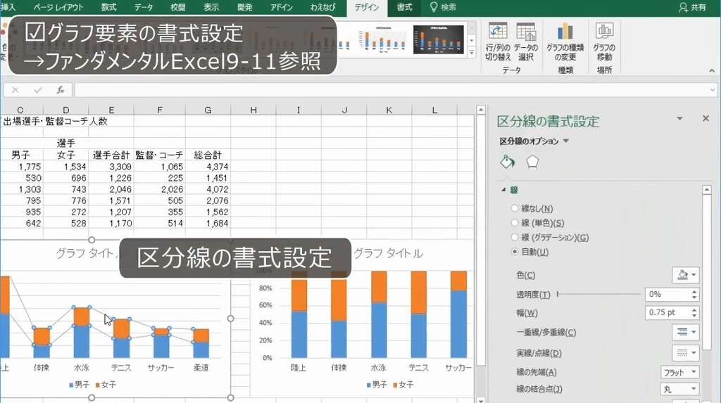Select column H header
This screenshot has height=403, width=721.
(x=253, y=110)
